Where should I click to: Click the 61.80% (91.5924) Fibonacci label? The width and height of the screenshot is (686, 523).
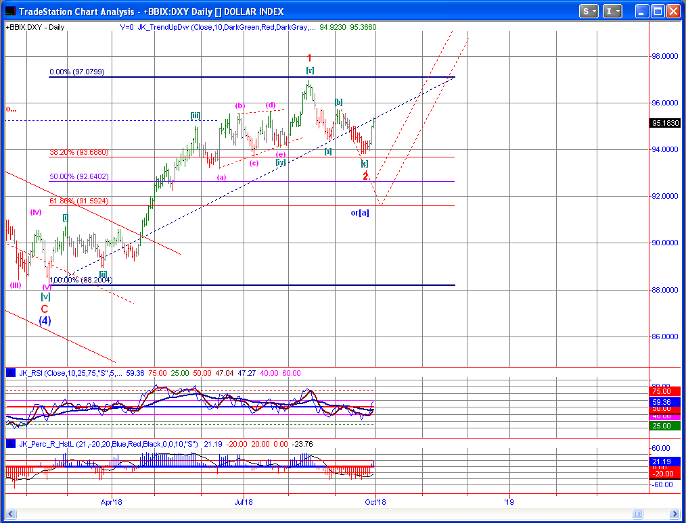(x=78, y=201)
